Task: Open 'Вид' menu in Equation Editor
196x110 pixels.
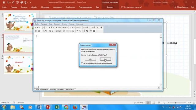Action: 50,24
